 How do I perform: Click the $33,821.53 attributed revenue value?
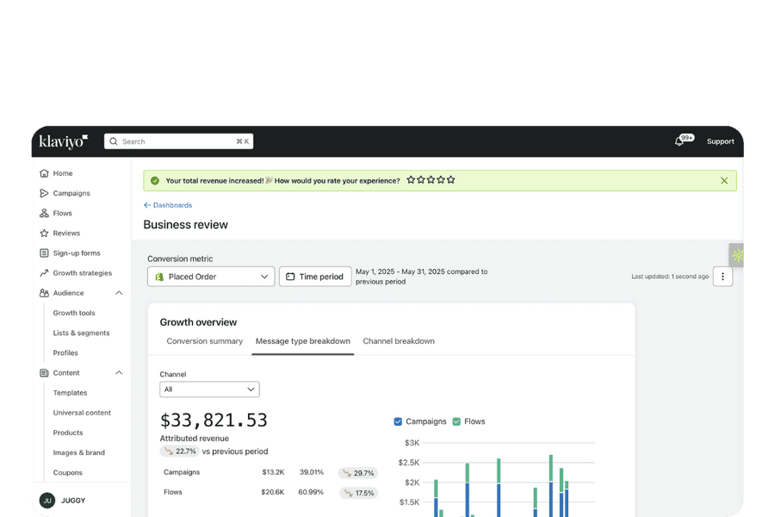214,420
